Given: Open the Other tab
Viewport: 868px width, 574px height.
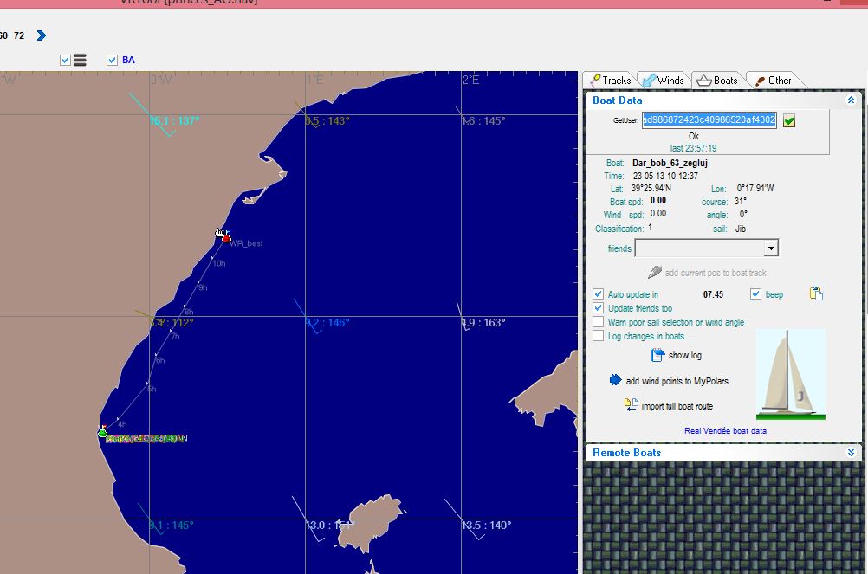Looking at the screenshot, I should click(774, 81).
